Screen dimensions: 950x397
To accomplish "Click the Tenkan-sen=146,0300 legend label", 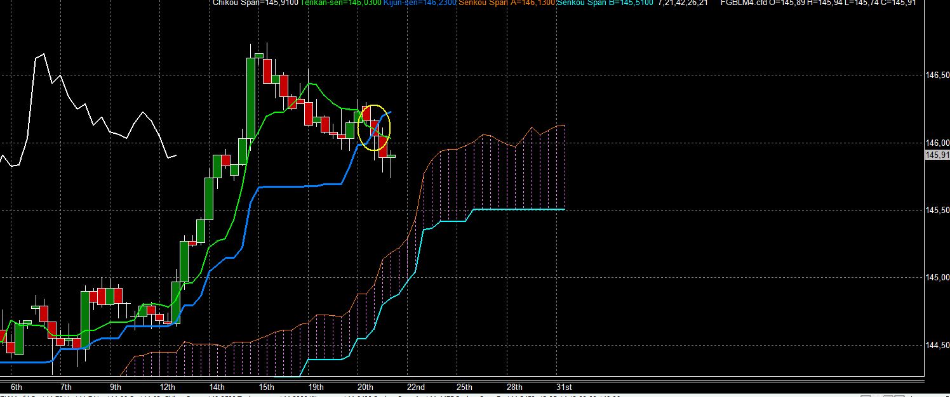I will [x=341, y=3].
